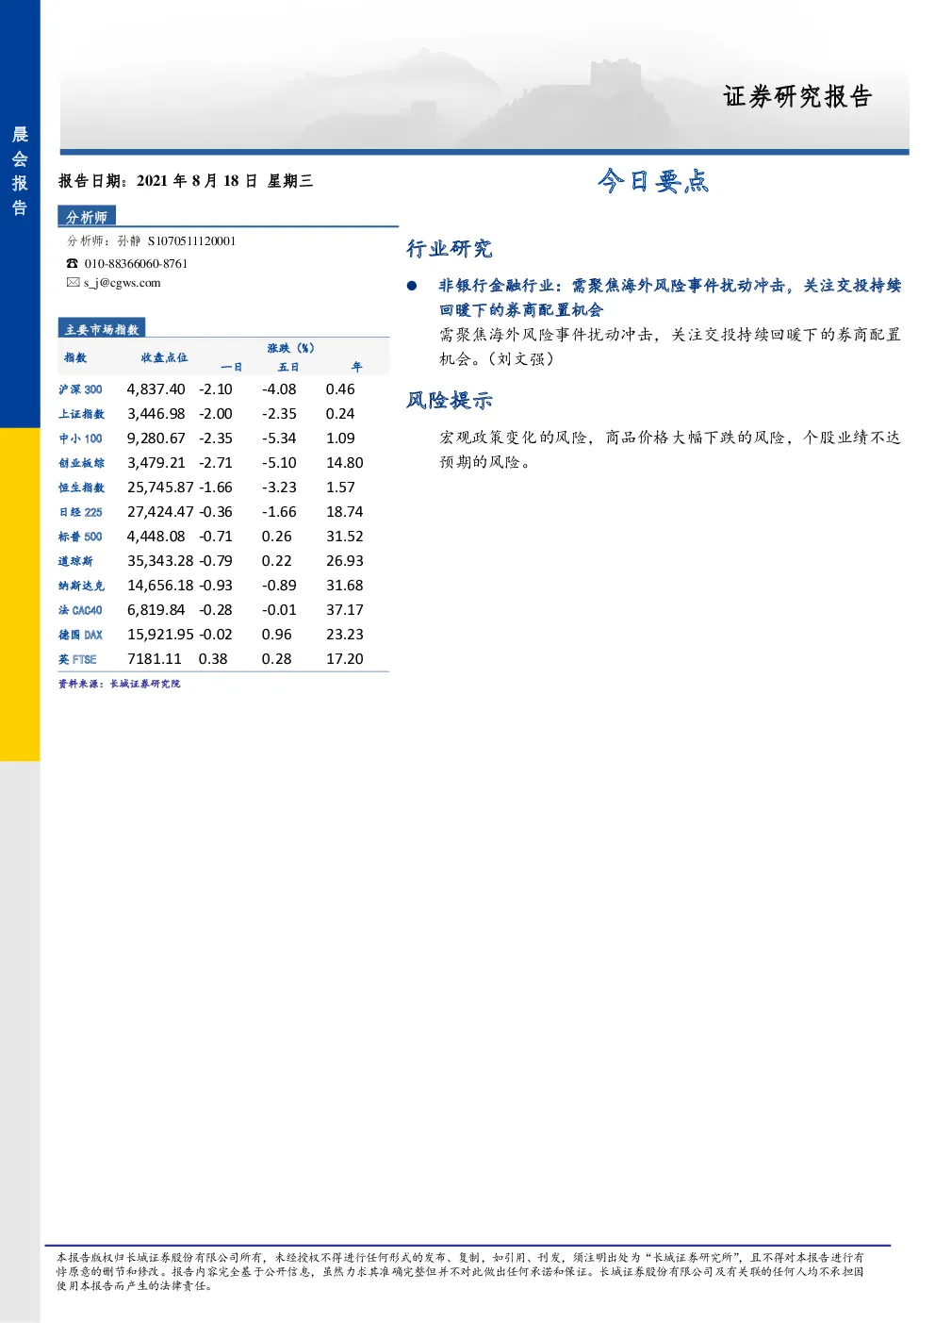Select the 道琼斯 closing value 35,343.28
This screenshot has height=1323, width=935.
coord(160,561)
